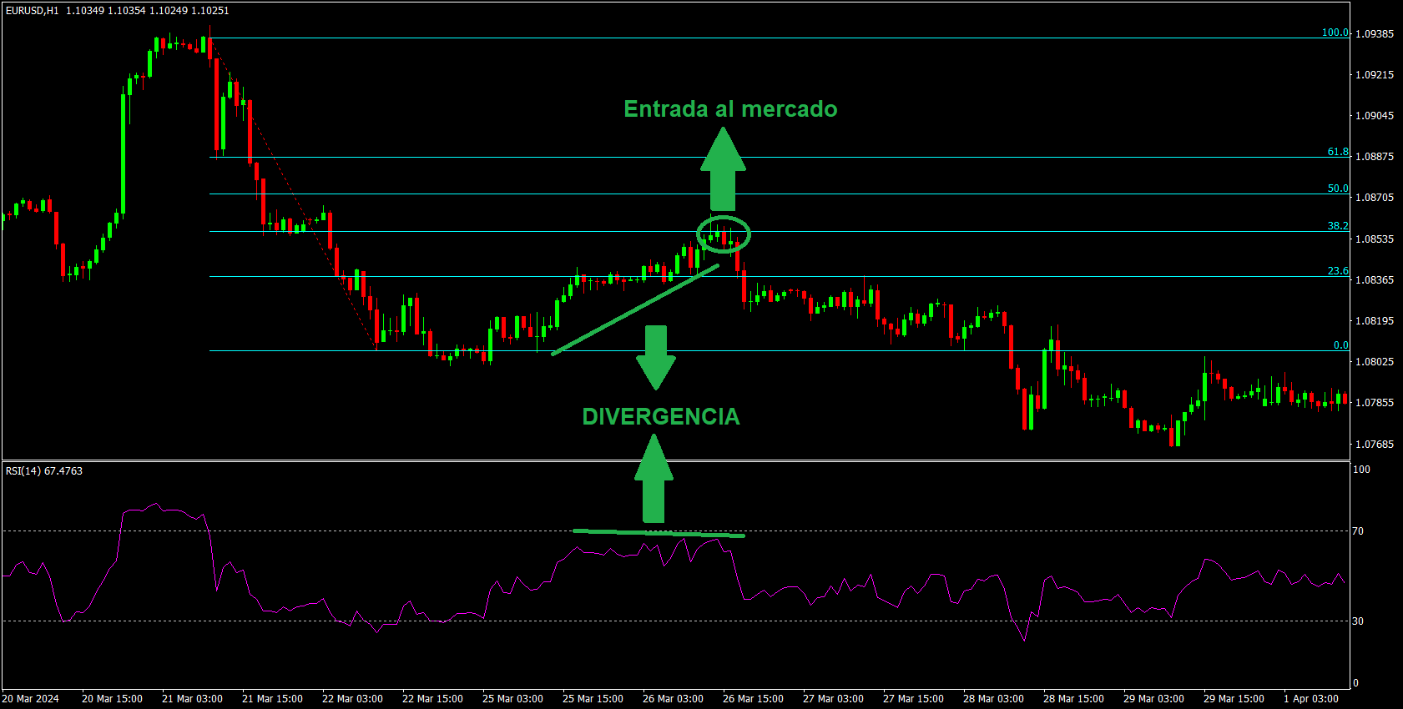Click the 1 Apr 03:00 time label

1311,699
